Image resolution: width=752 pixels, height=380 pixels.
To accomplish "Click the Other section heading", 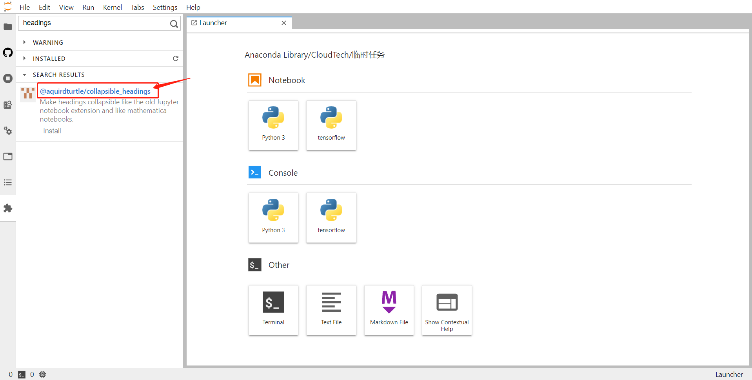I will tap(279, 265).
